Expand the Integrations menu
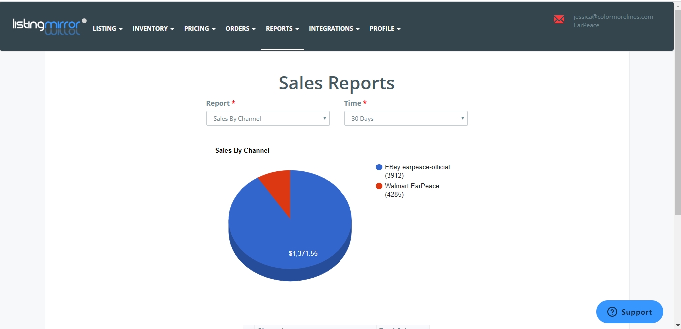The width and height of the screenshot is (681, 329). pos(334,29)
